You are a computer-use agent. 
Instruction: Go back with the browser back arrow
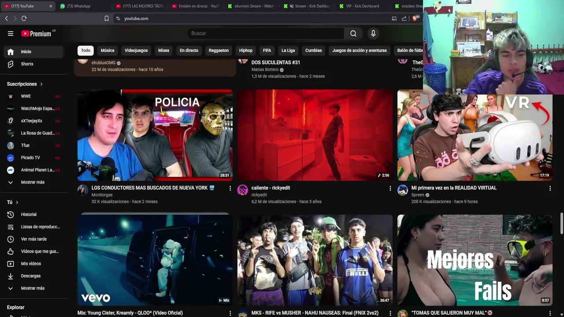click(x=6, y=18)
